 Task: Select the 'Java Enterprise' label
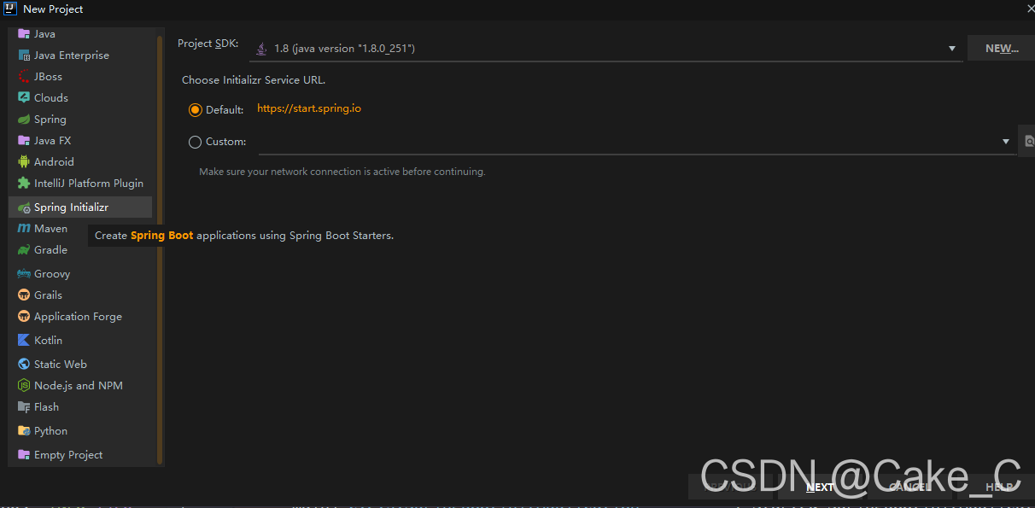(x=72, y=55)
